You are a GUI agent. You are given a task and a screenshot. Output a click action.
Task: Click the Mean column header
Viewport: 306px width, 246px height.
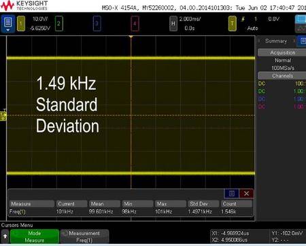105,204
